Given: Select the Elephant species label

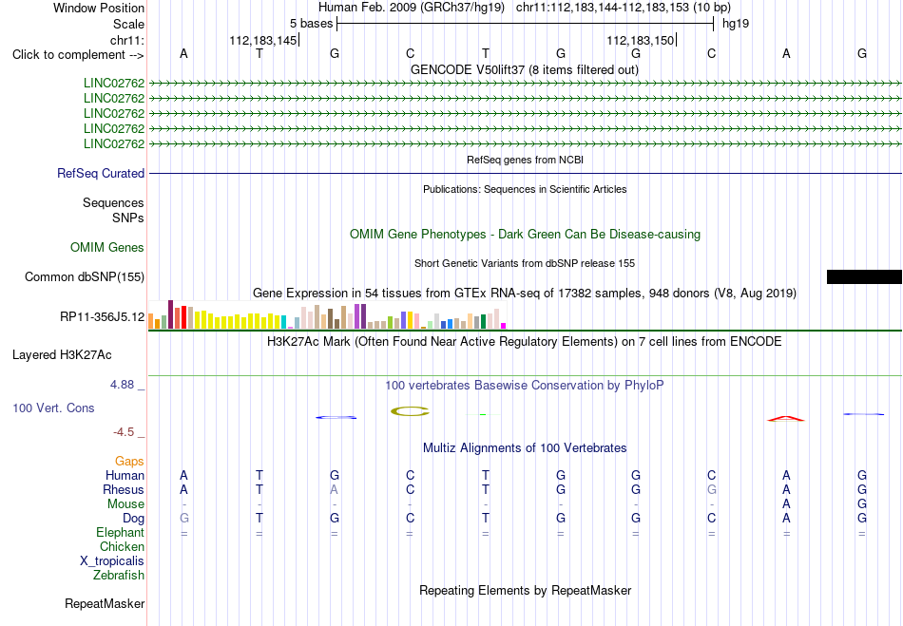Looking at the screenshot, I should click(121, 532).
